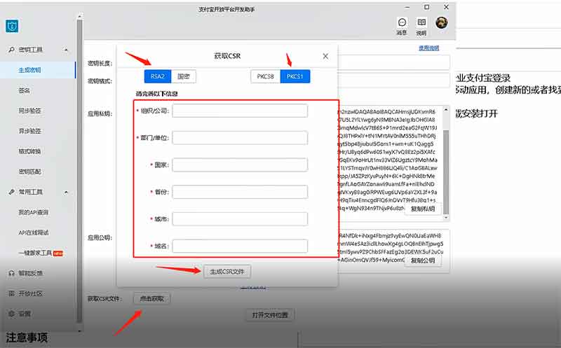Click the headset icon for 智能反馈
The width and height of the screenshot is (561, 348).
point(11,273)
